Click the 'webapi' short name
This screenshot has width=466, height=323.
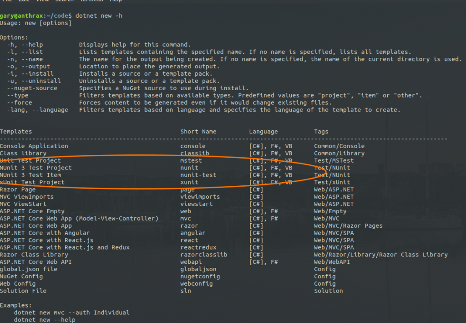click(191, 262)
